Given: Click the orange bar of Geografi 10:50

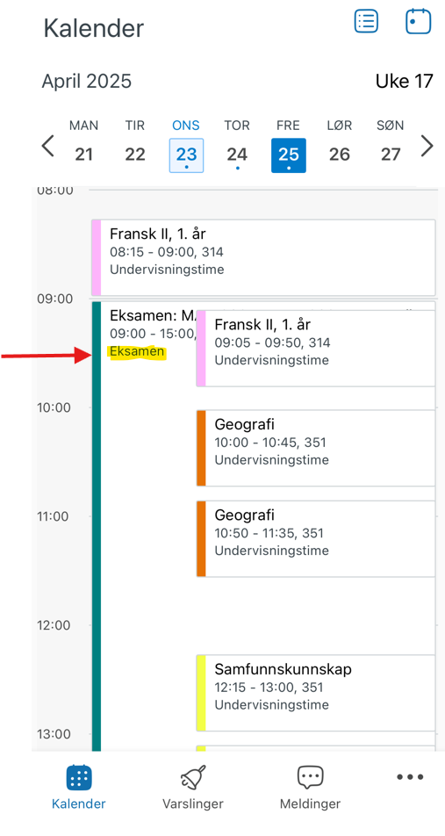Looking at the screenshot, I should click(201, 538).
